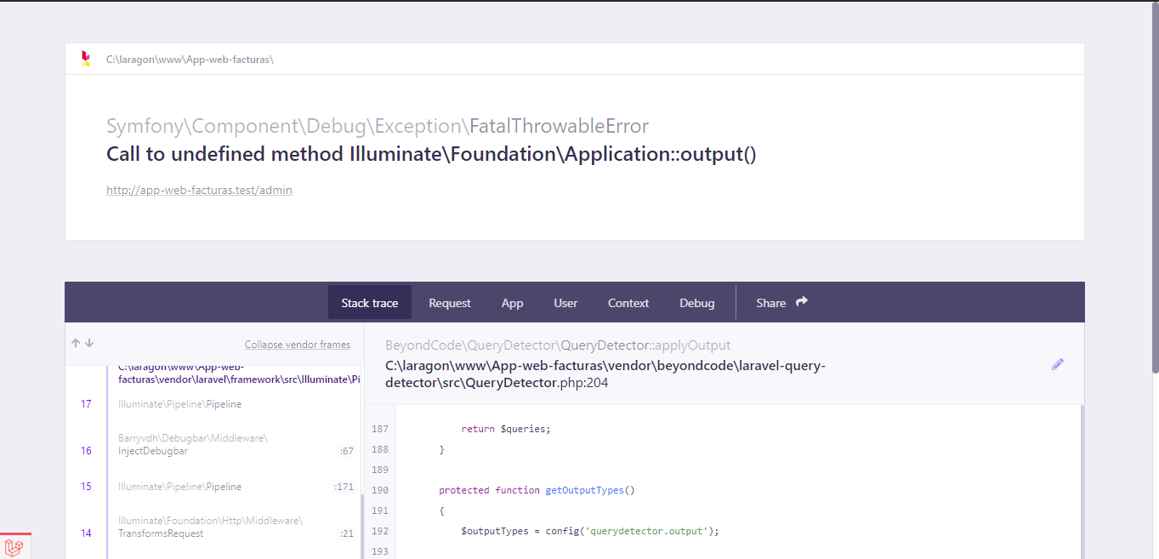Click the stack frames list scrollbar

click(x=363, y=528)
